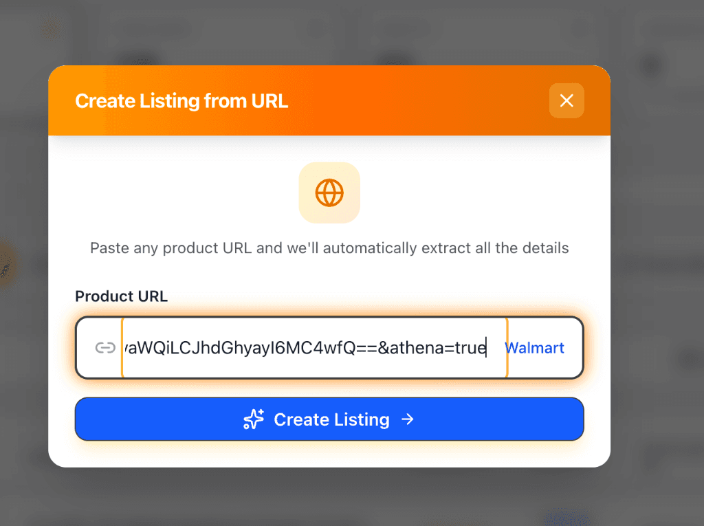Select the chain link icon in URL field
This screenshot has height=526, width=704.
click(x=104, y=347)
